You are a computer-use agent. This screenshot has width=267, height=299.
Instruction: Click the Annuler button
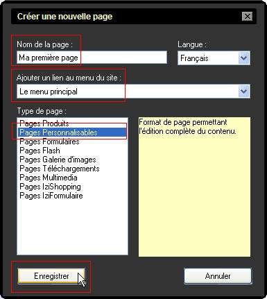218,276
